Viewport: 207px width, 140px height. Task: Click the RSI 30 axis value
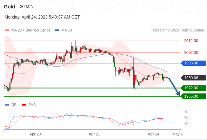click(186, 124)
